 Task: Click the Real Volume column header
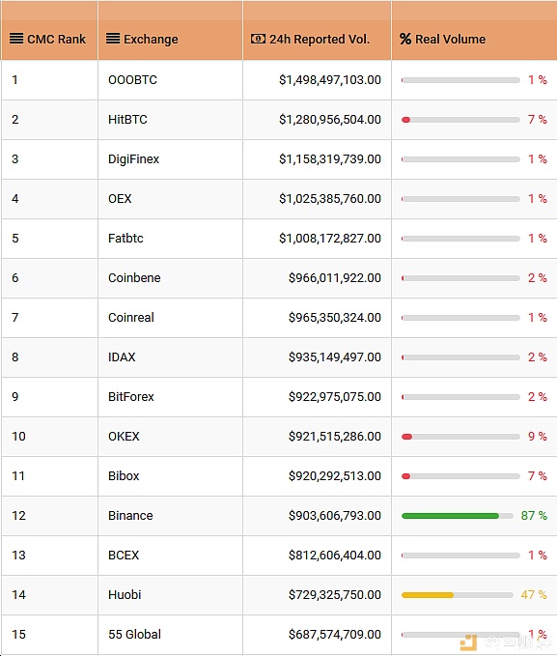[451, 40]
